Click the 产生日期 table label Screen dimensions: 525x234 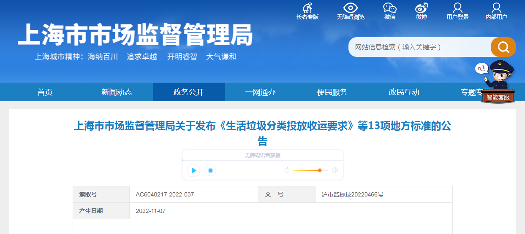pyautogui.click(x=91, y=211)
